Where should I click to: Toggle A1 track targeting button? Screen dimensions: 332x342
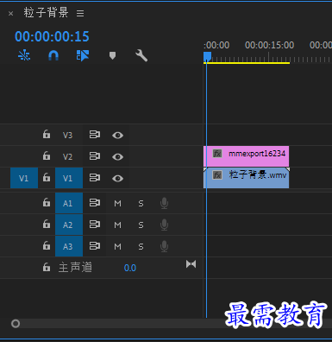coord(69,203)
